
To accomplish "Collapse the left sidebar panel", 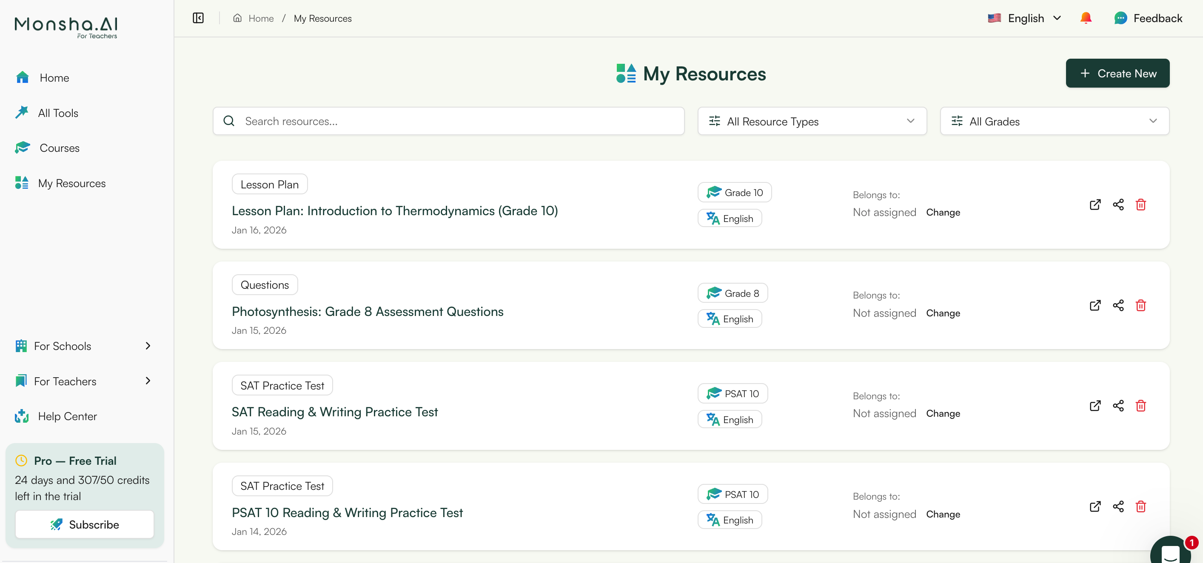I will pos(198,18).
